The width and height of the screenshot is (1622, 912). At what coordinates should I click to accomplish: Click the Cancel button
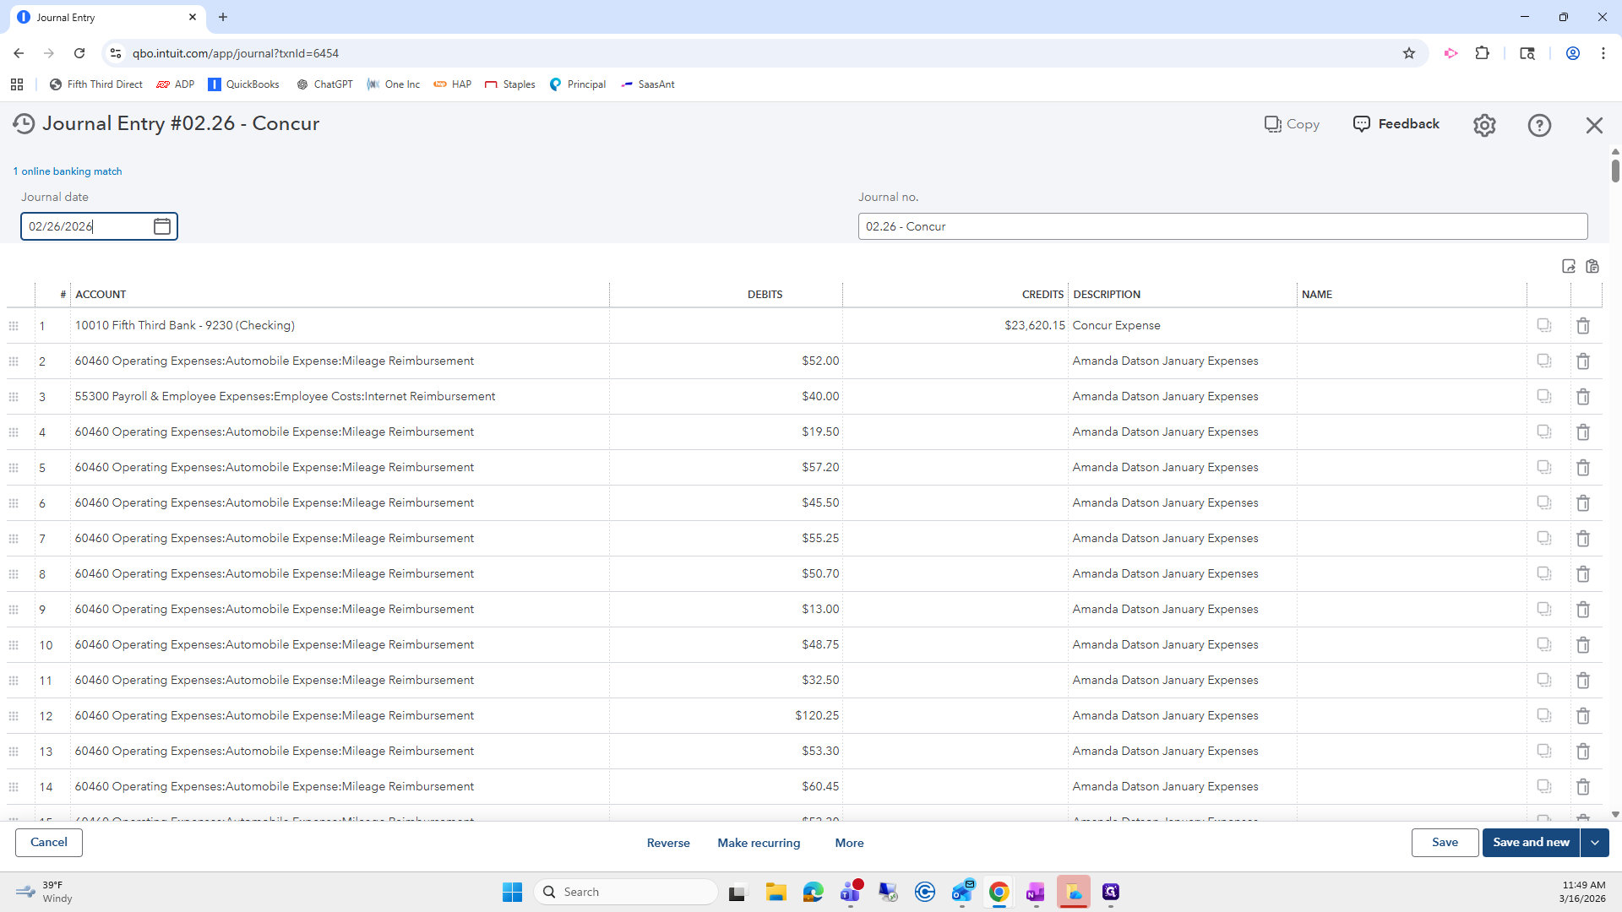49,843
